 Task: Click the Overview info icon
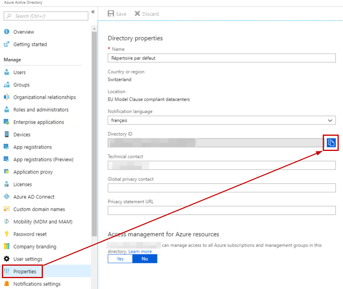pos(7,32)
